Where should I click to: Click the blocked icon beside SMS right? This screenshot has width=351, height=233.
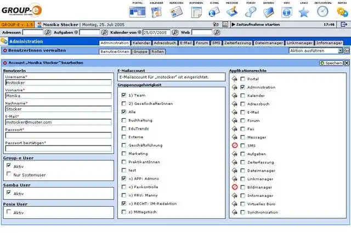[x=235, y=145]
